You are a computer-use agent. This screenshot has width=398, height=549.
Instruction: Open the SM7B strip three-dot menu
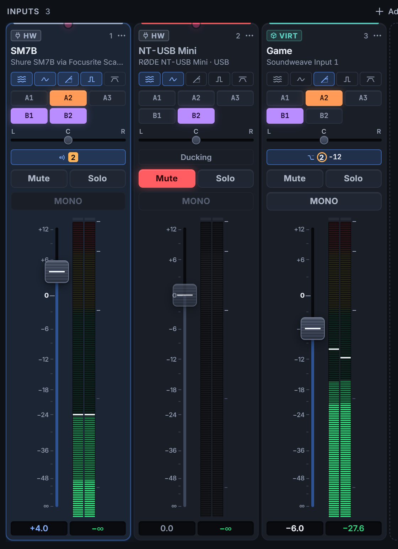click(122, 36)
